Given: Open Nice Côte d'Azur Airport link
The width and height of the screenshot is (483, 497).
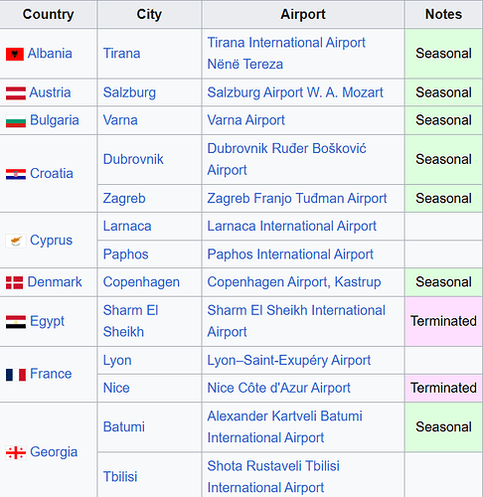Looking at the screenshot, I should [278, 388].
